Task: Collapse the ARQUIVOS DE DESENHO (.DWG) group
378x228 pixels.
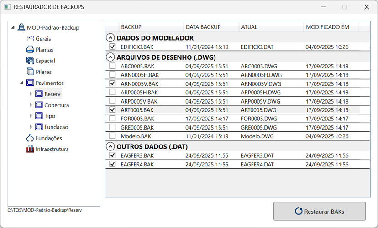Action: point(110,57)
